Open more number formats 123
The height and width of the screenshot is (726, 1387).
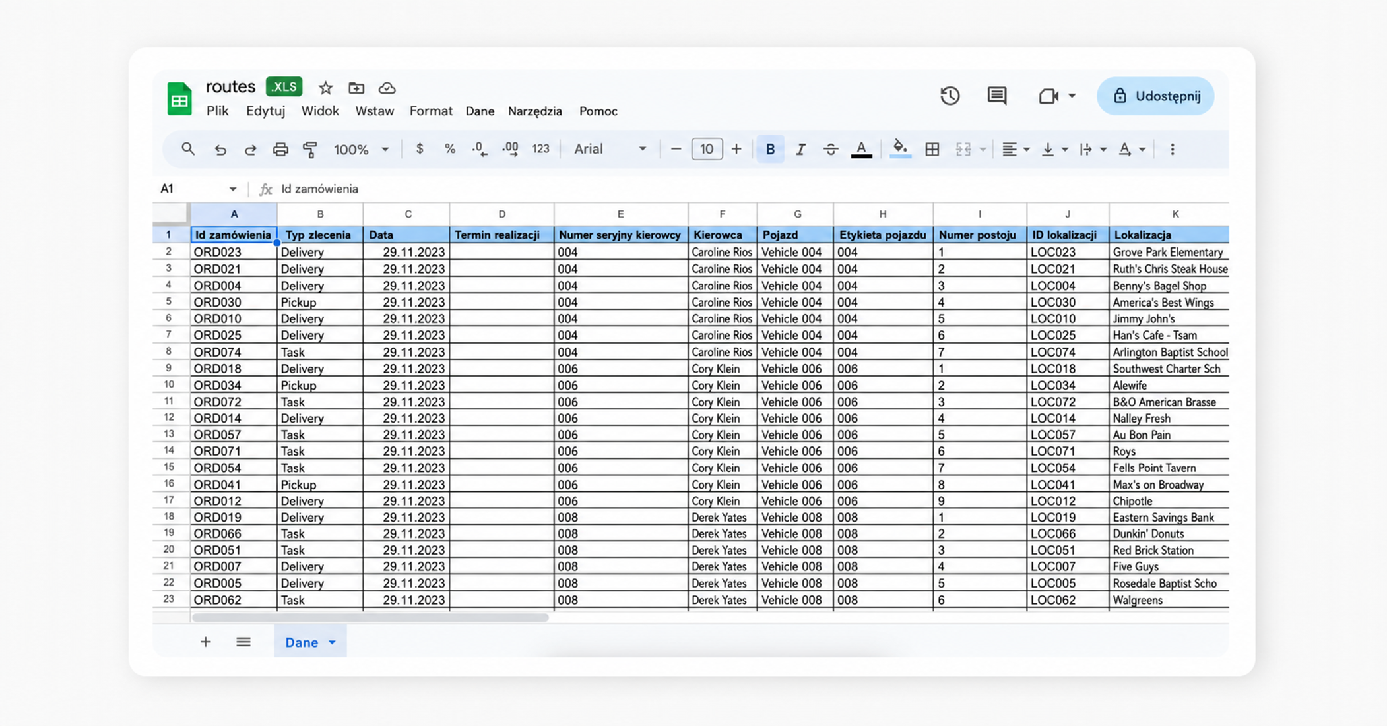[x=540, y=149]
